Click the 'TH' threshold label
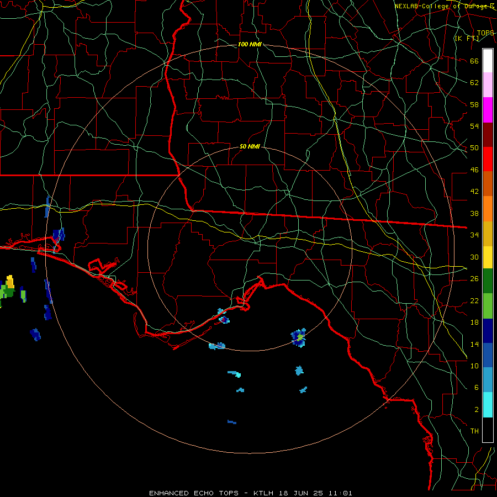 point(474,431)
